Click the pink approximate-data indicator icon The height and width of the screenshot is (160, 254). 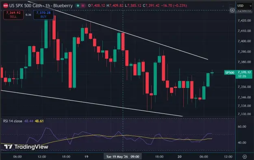[83, 6]
